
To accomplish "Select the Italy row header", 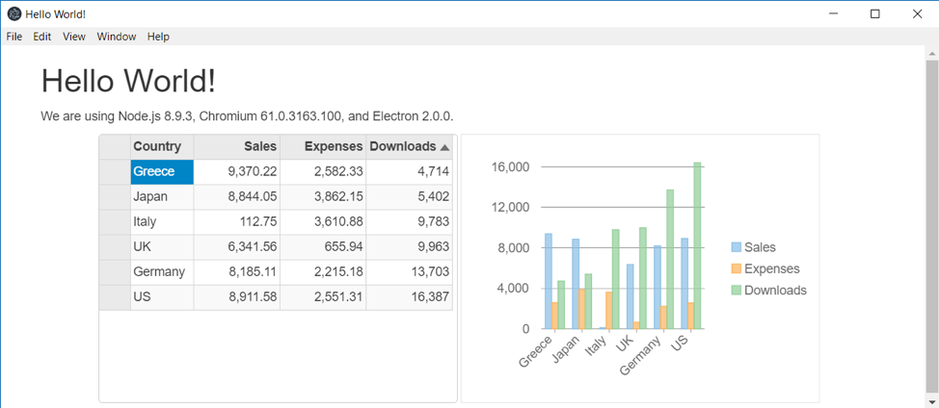I will [x=115, y=222].
